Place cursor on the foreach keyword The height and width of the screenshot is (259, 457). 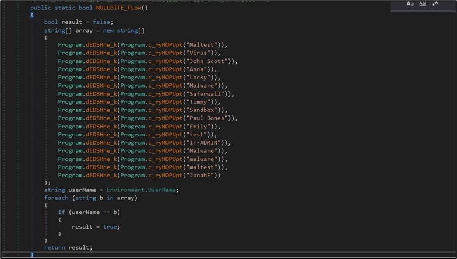coord(56,198)
